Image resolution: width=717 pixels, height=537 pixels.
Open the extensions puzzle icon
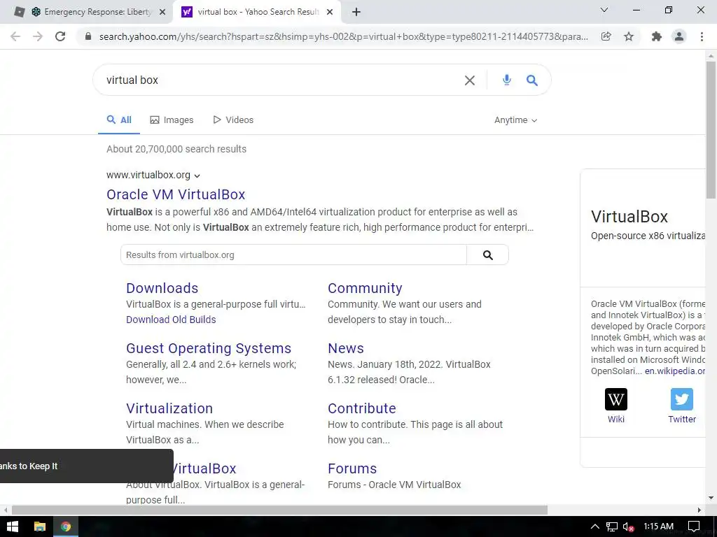point(657,36)
